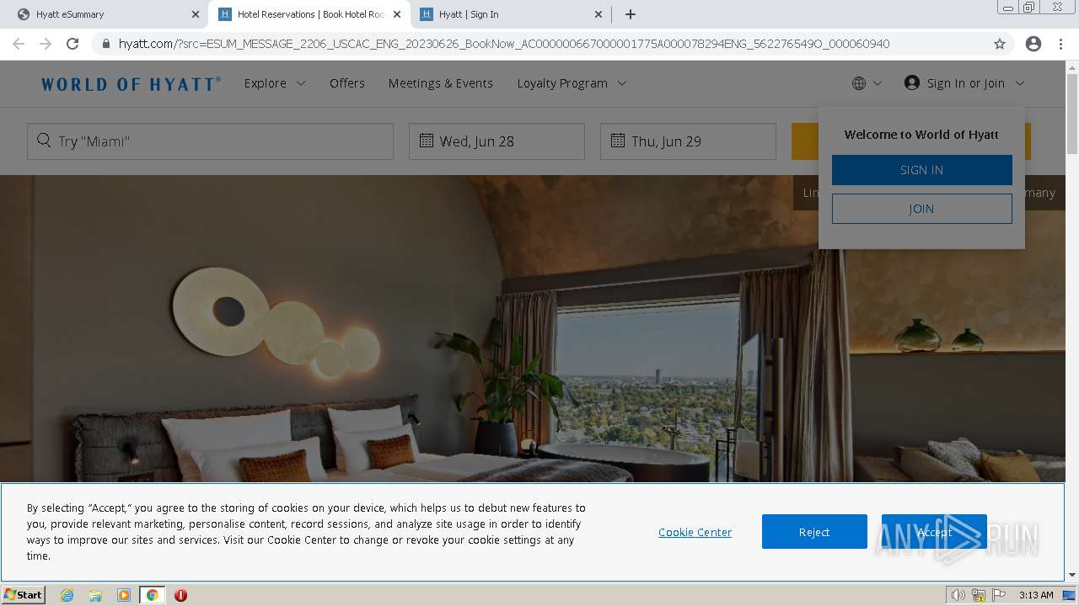Click the address bar URL
The image size is (1079, 606).
tap(504, 44)
